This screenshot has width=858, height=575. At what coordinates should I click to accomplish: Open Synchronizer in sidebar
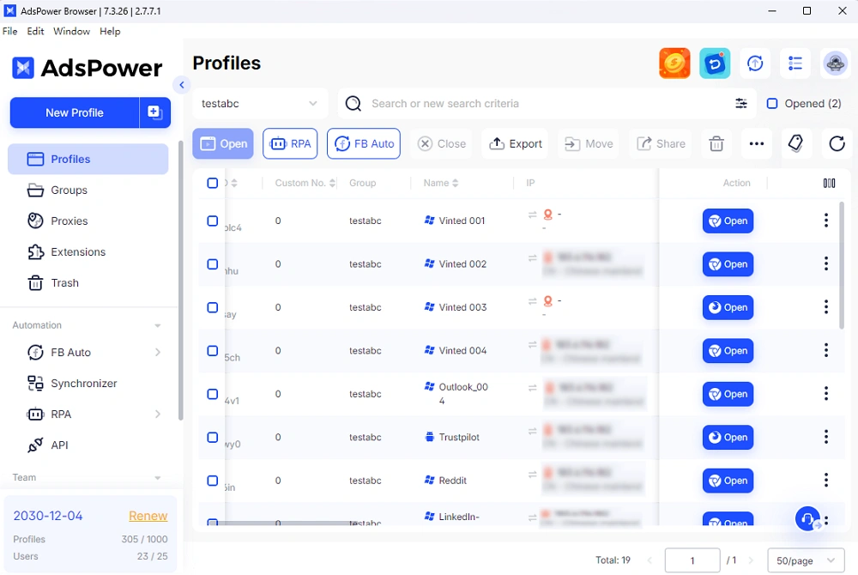88,384
